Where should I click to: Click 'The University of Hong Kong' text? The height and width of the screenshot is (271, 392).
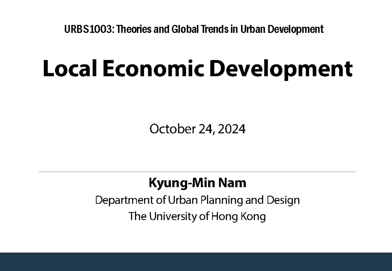(197, 216)
